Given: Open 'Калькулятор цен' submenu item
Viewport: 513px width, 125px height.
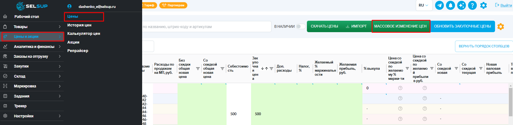Looking at the screenshot, I should [84, 33].
